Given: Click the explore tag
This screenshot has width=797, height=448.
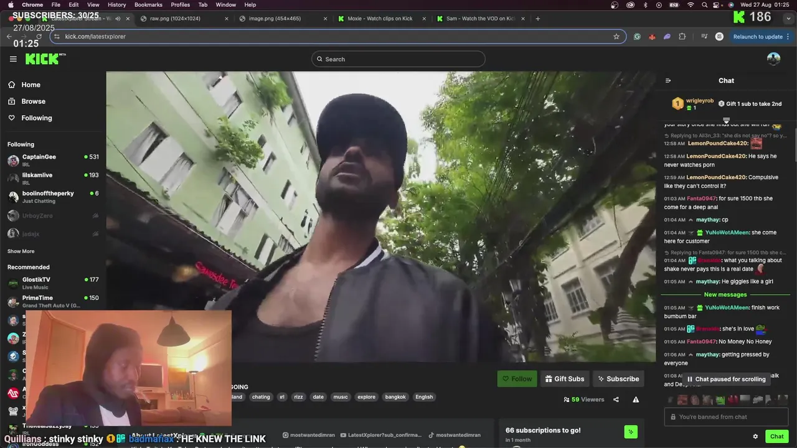Looking at the screenshot, I should pos(366,397).
